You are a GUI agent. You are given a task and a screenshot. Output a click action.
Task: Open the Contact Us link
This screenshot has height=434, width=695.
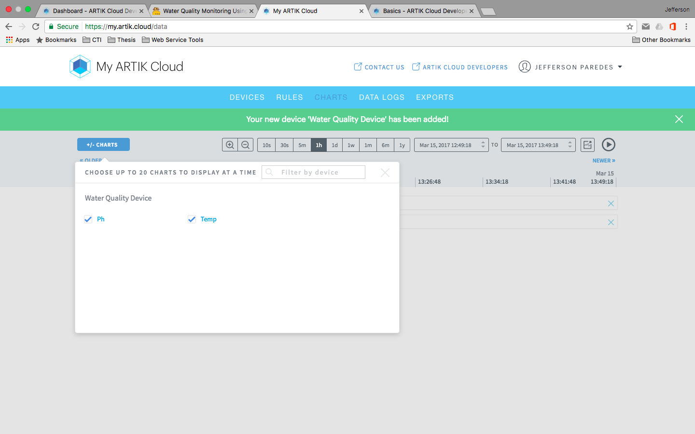[x=379, y=67]
